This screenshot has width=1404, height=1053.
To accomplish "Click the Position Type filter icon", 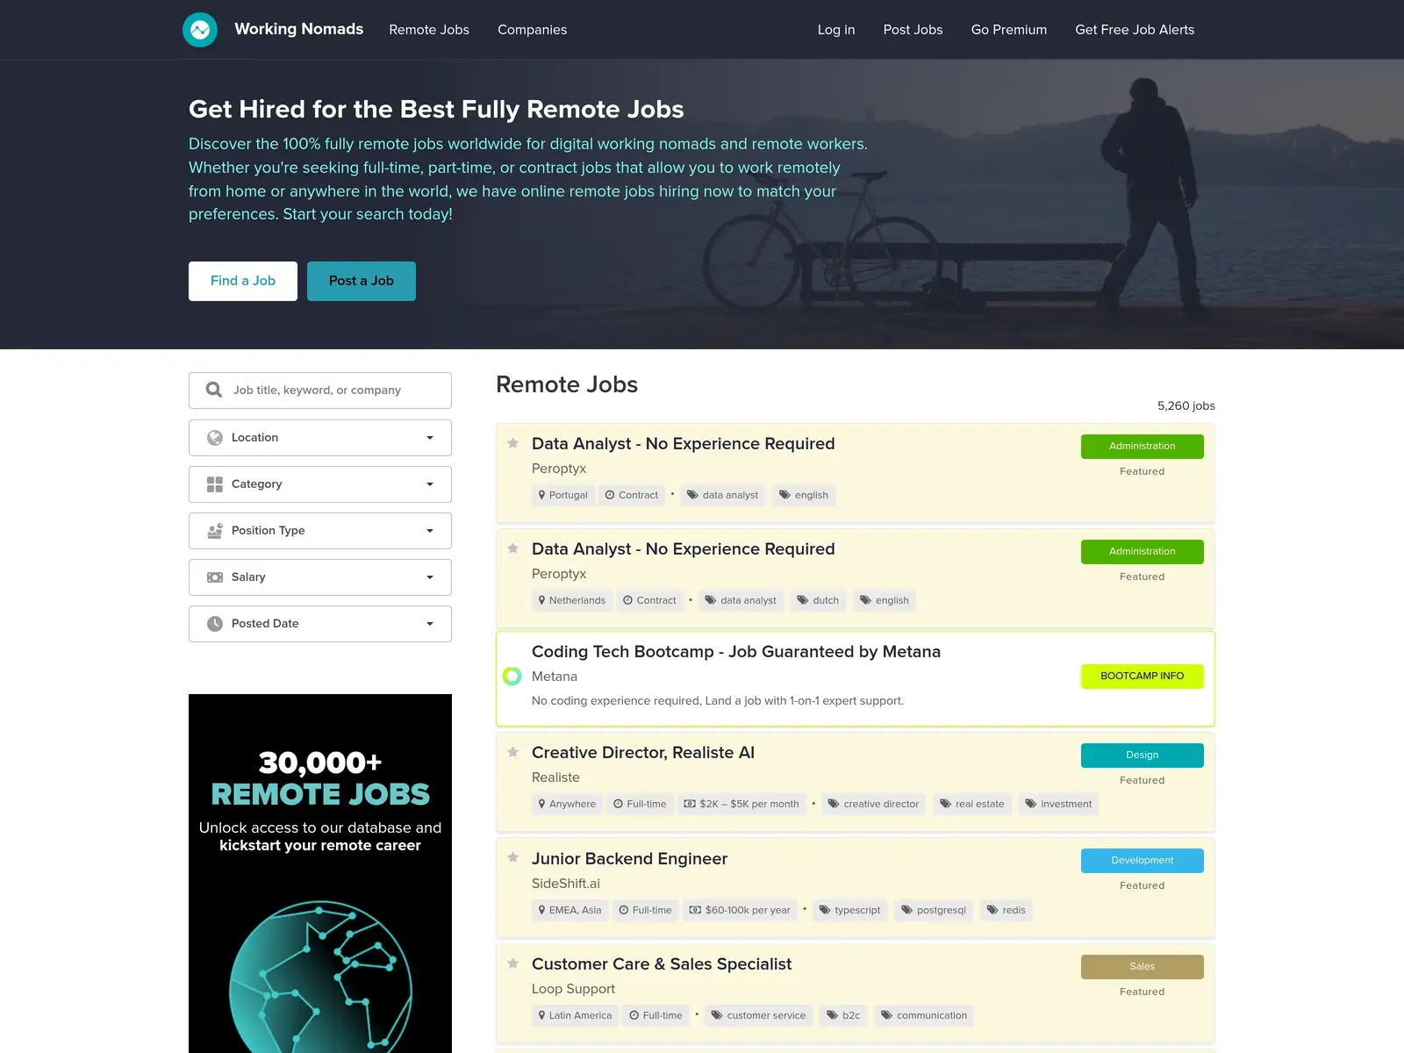I will pyautogui.click(x=215, y=531).
